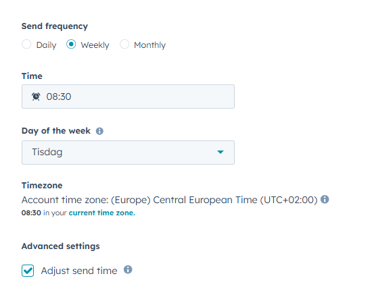The width and height of the screenshot is (374, 299).
Task: Select the Weekly radio button
Action: point(71,45)
